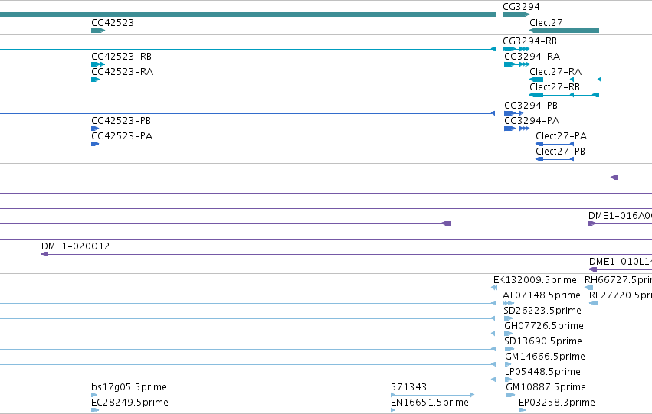This screenshot has height=414, width=652.
Task: Select EST SD13690.5prime label
Action: click(x=543, y=341)
